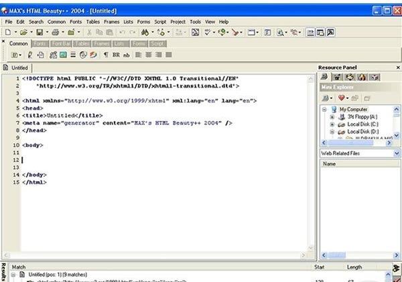
Task: Click the Save disk icon
Action: [40, 32]
